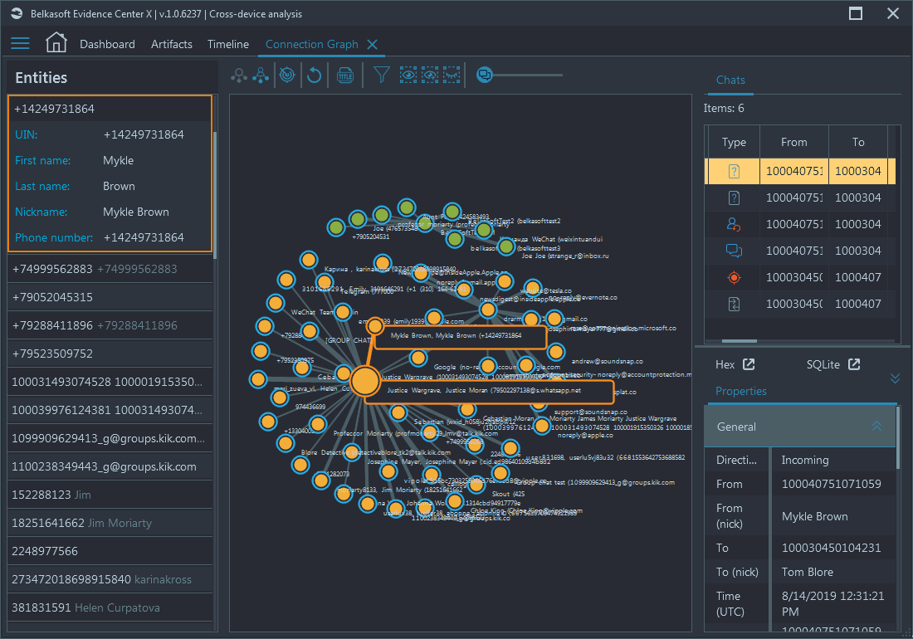This screenshot has width=913, height=639.
Task: Click the Belkasoft logo in the title bar
Action: pyautogui.click(x=17, y=13)
